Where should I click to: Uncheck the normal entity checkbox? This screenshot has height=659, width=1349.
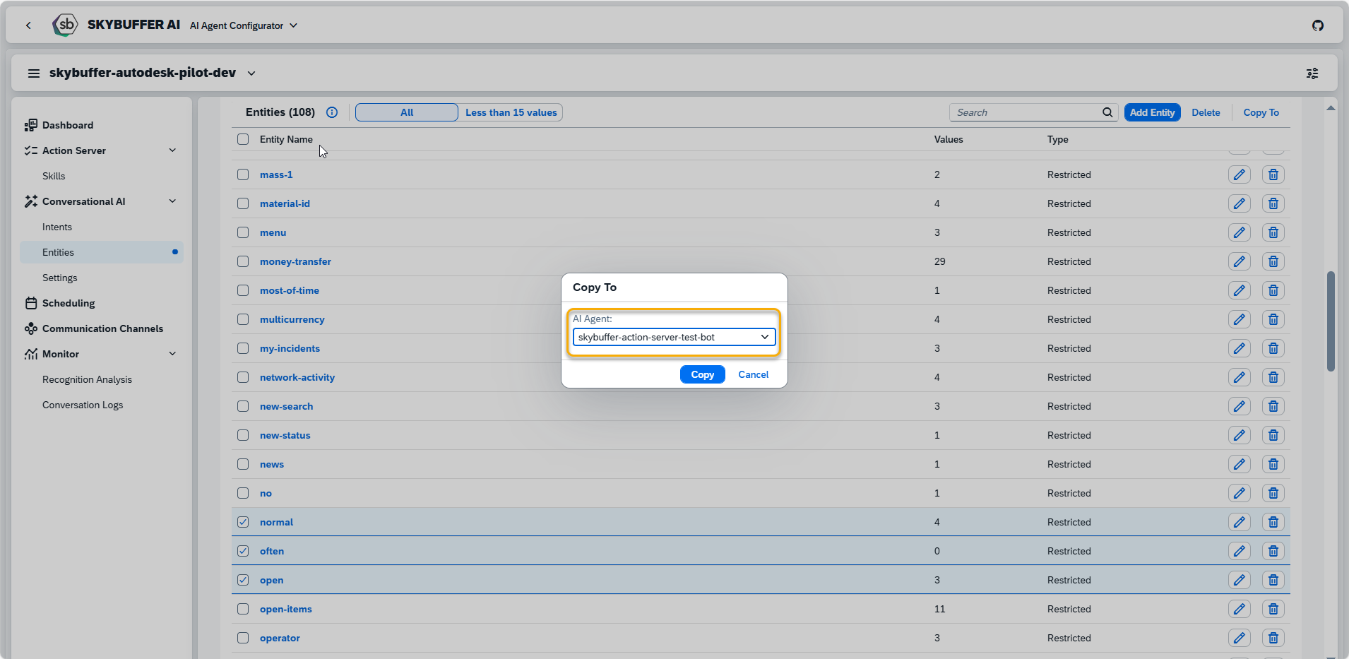tap(243, 522)
